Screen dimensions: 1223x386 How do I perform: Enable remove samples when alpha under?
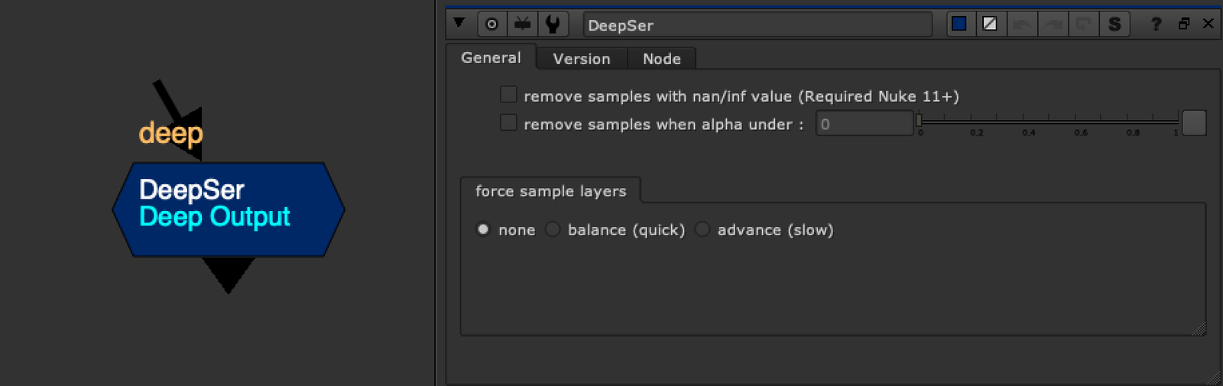[x=508, y=122]
